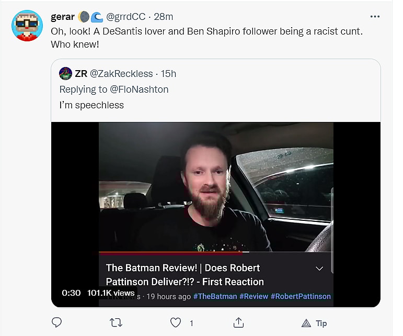This screenshot has width=403, height=336.
Task: Click the gerar display name
Action: [x=63, y=17]
